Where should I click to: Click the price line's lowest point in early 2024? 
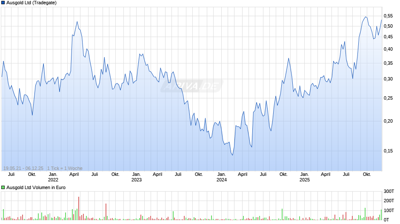point(232,155)
